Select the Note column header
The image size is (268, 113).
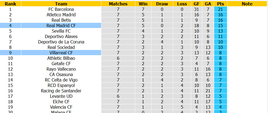point(247,4)
